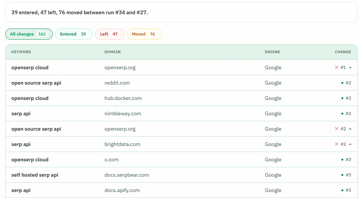Click the green dot in nimbleway.com row
The width and height of the screenshot is (360, 198).
342,113
